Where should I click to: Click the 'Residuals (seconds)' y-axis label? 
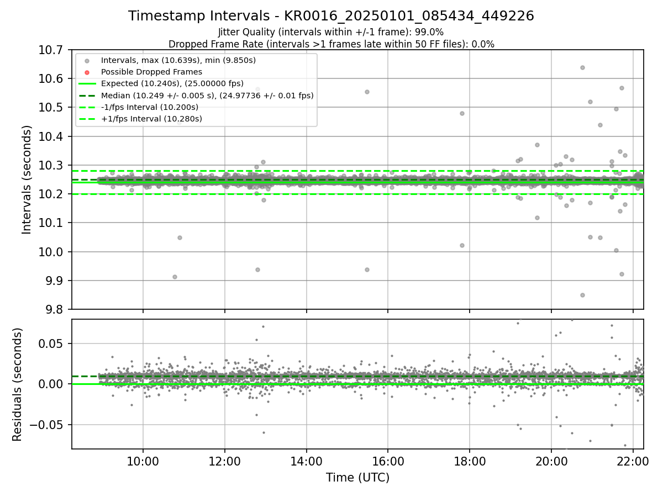point(18,384)
